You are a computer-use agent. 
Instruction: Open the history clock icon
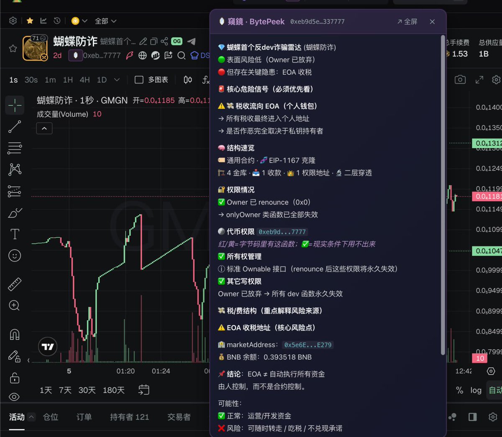click(57, 21)
